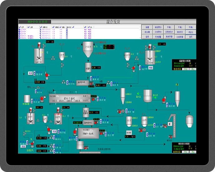This screenshot has width=215, height=172.
Task: Select the agitator motor atop the top-right tank
Action: click(149, 47)
